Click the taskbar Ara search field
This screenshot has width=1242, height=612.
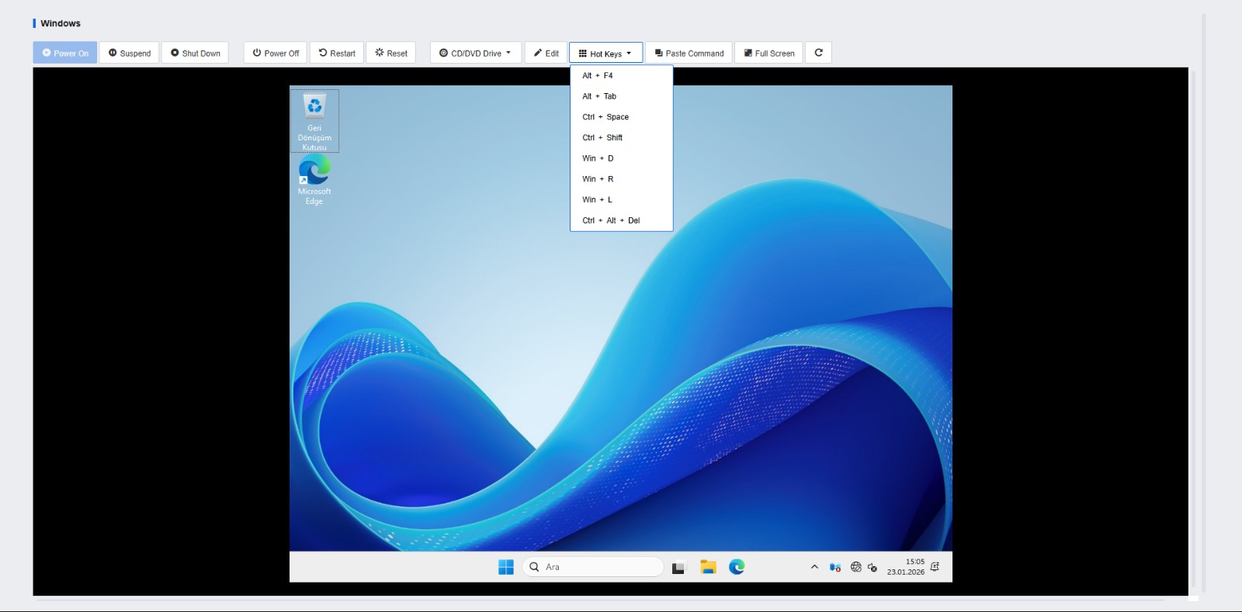pos(594,567)
